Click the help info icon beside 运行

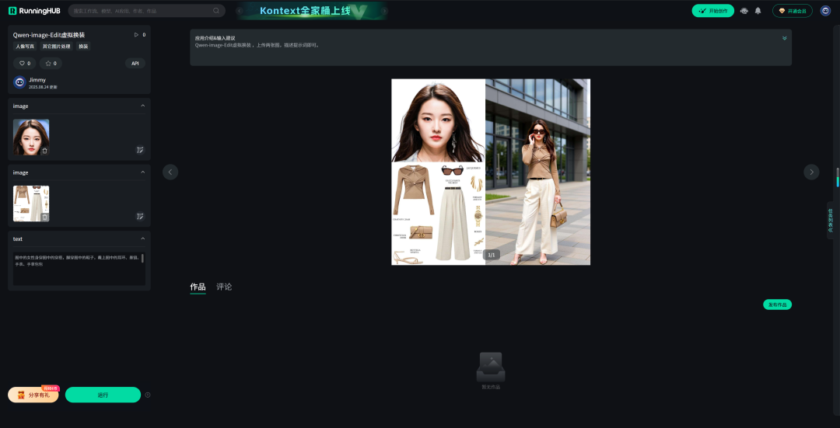[148, 395]
